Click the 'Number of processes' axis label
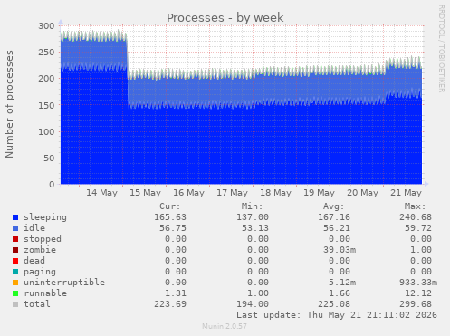The height and width of the screenshot is (336, 450). click(9, 104)
